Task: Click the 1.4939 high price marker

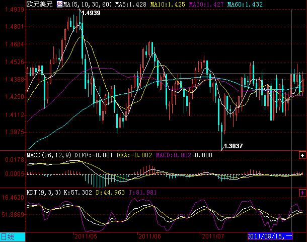Action: click(91, 13)
